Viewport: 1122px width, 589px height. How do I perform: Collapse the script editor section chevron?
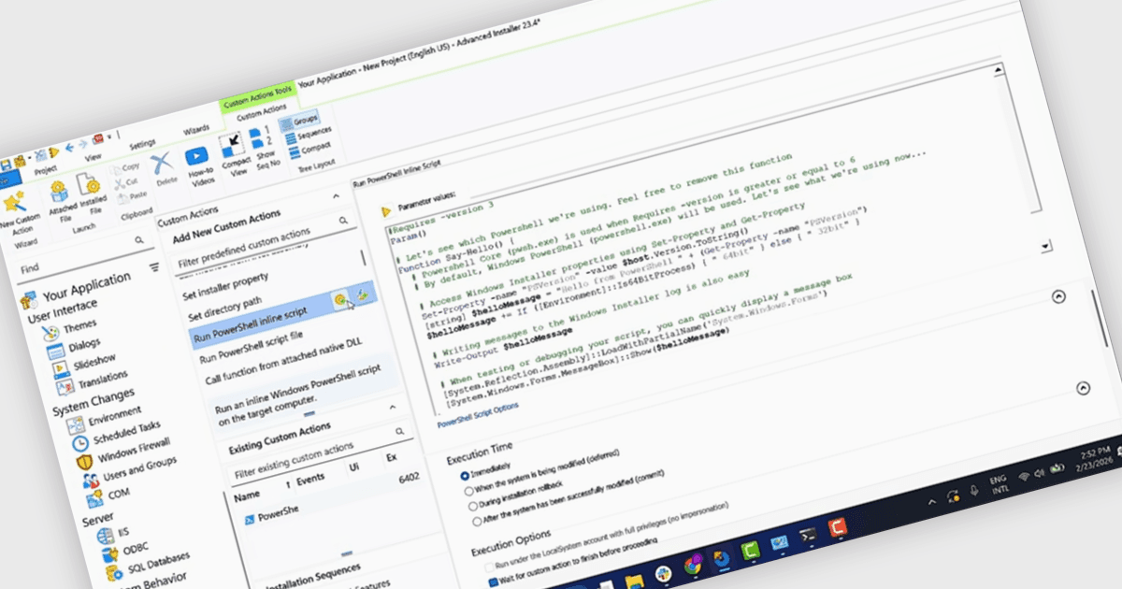tap(1058, 295)
